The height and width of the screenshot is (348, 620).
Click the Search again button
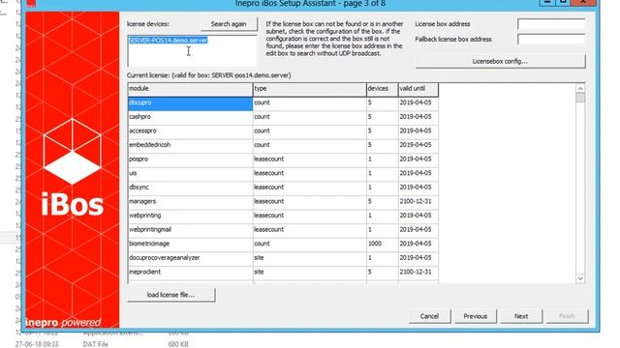pyautogui.click(x=229, y=24)
